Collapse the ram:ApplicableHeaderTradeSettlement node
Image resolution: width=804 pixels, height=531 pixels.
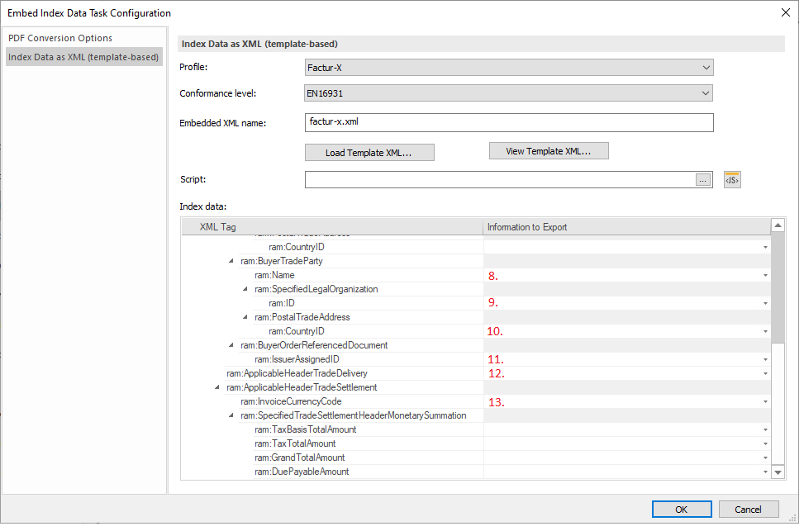coord(217,387)
